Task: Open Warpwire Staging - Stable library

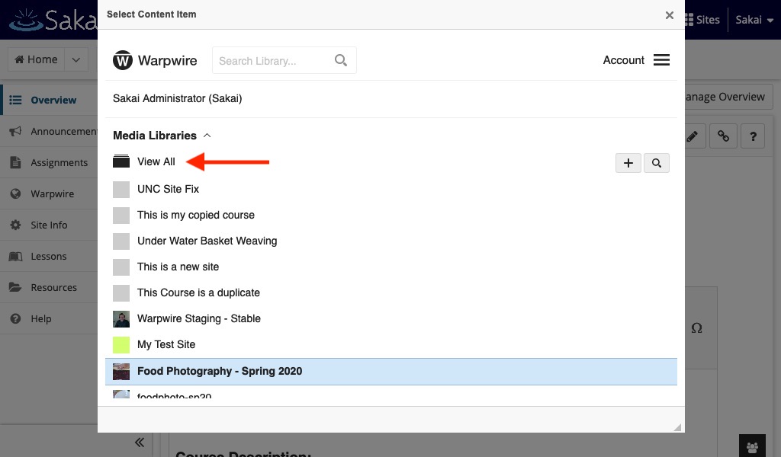Action: [199, 318]
